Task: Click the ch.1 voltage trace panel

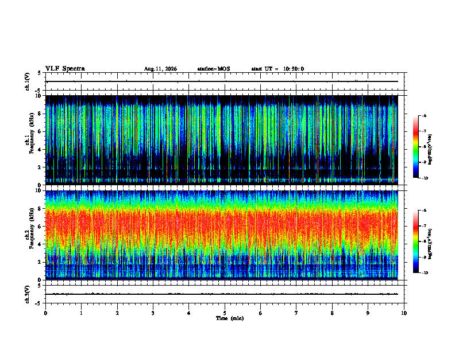Action: (x=225, y=81)
